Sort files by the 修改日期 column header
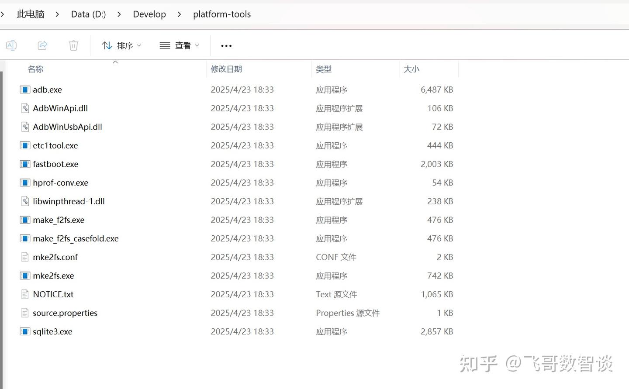This screenshot has height=389, width=629. click(226, 69)
